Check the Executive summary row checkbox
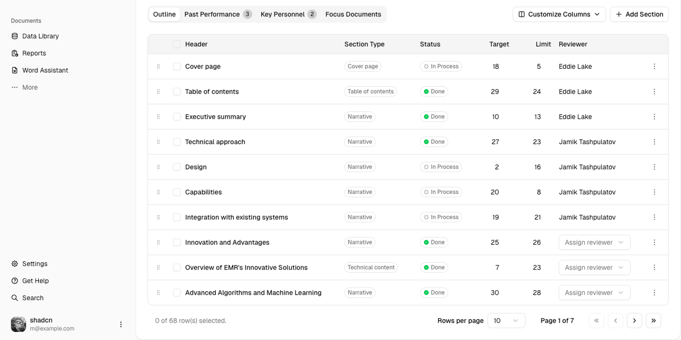681x340 pixels. click(x=177, y=117)
